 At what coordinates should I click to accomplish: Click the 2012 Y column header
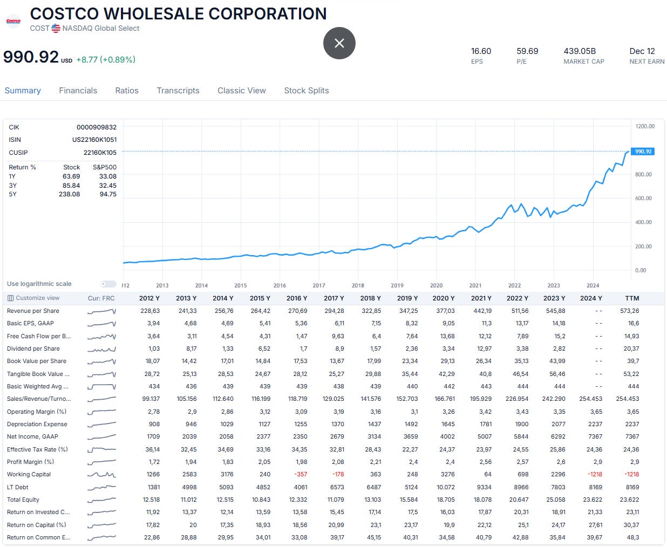[149, 298]
